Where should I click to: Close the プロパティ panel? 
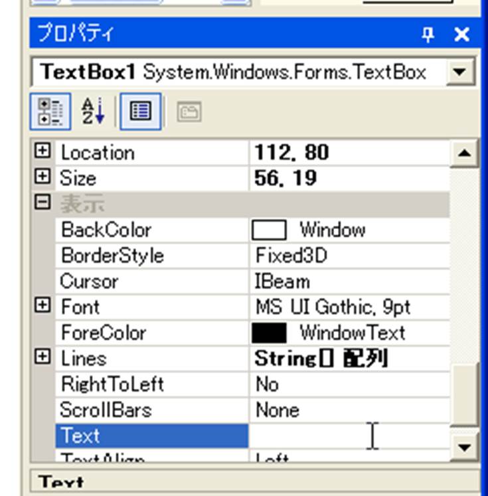[461, 35]
